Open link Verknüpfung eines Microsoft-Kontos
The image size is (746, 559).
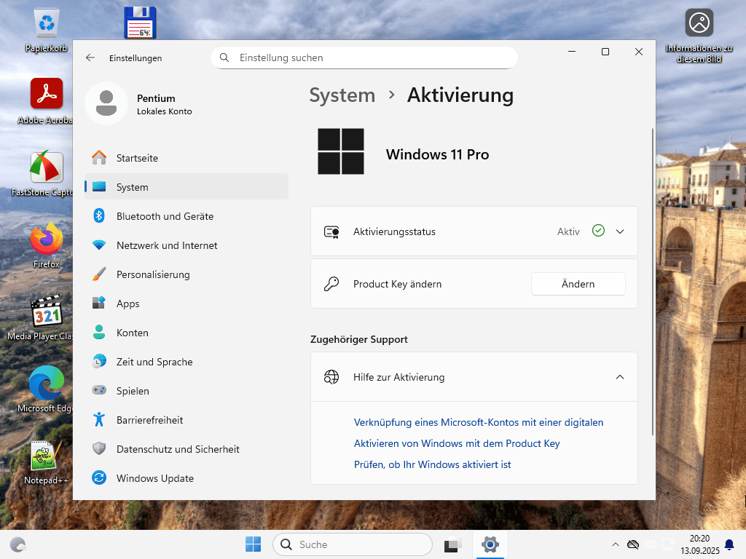[478, 422]
